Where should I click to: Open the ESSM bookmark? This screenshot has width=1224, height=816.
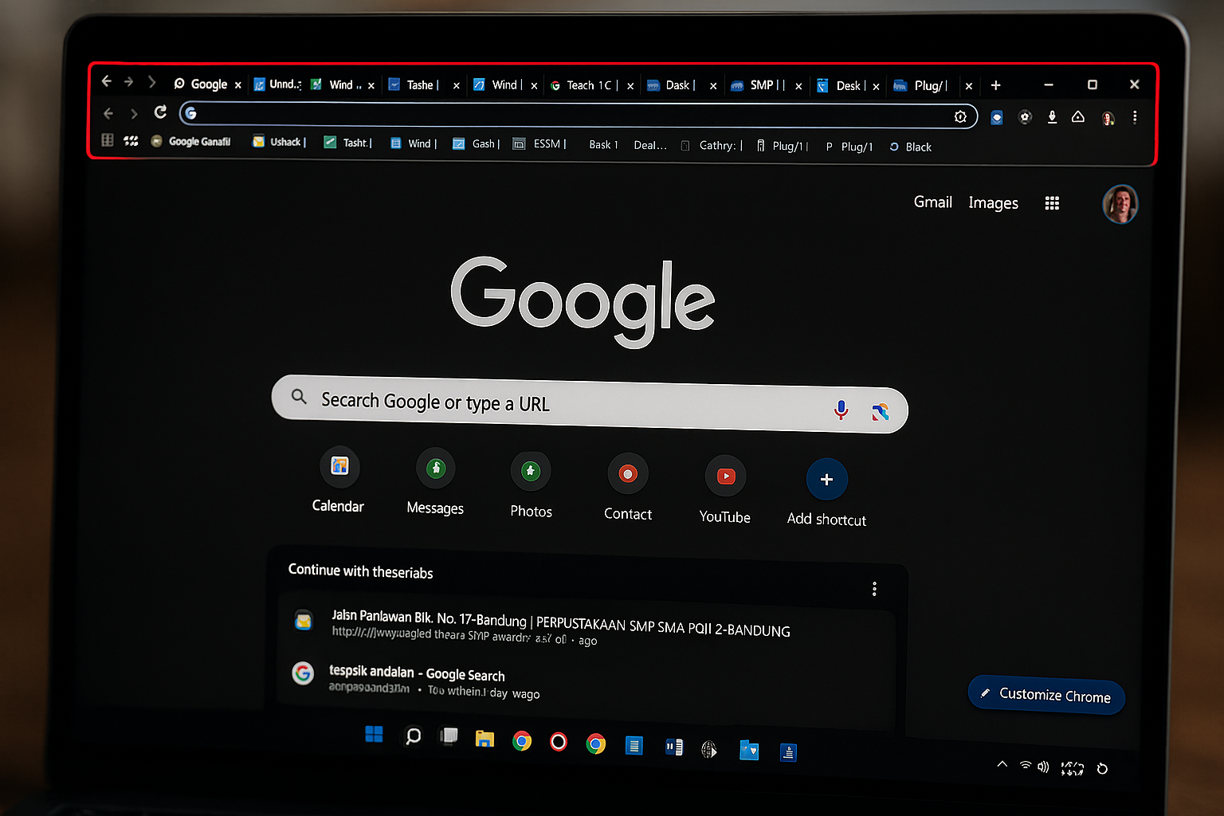point(539,143)
